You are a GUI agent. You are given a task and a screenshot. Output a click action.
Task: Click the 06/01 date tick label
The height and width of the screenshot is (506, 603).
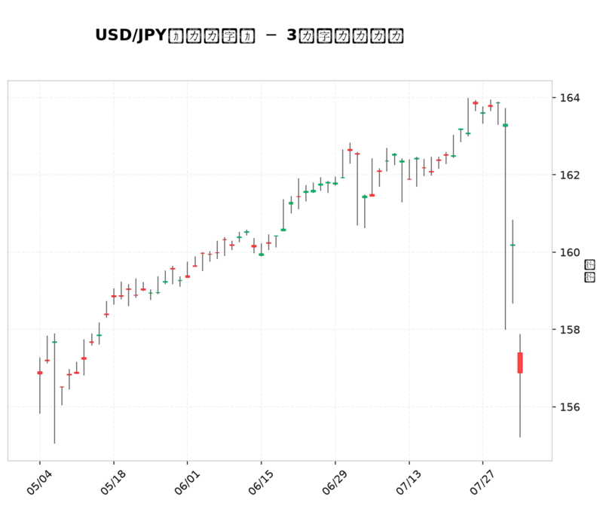click(x=187, y=483)
